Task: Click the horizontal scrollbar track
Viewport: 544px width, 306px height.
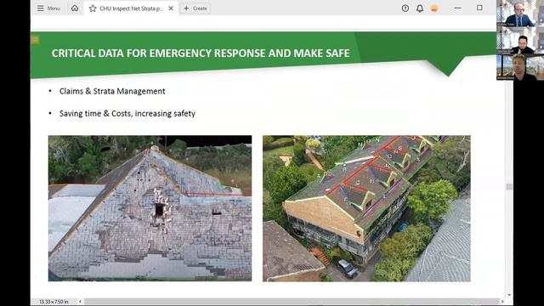Action: 292,302
